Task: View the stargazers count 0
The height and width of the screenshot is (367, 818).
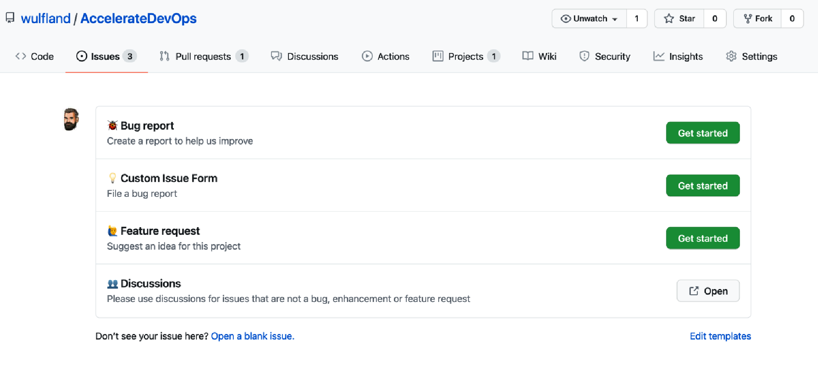Action: pyautogui.click(x=714, y=18)
